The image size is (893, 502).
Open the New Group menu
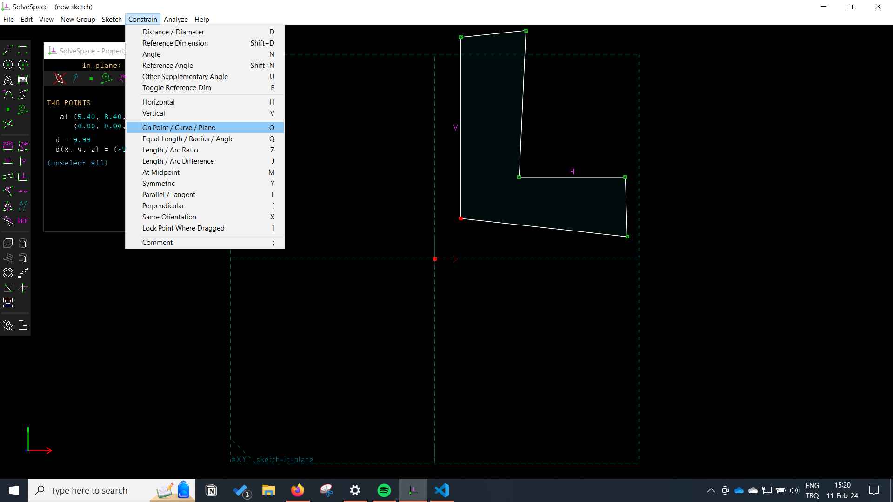[x=77, y=19]
